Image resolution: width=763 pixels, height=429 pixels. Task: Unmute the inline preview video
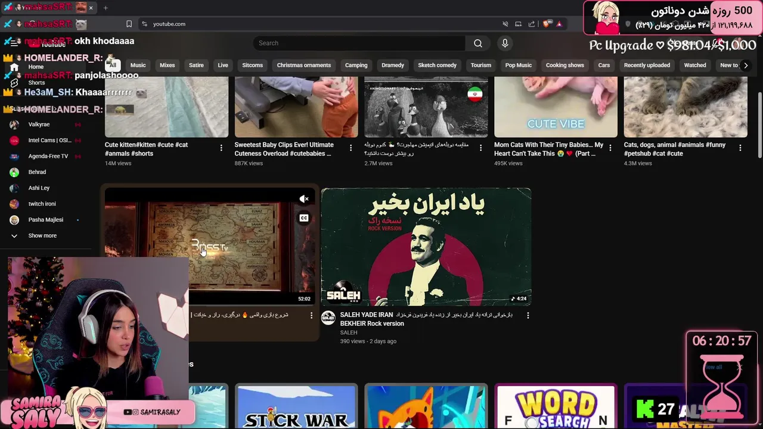point(304,199)
